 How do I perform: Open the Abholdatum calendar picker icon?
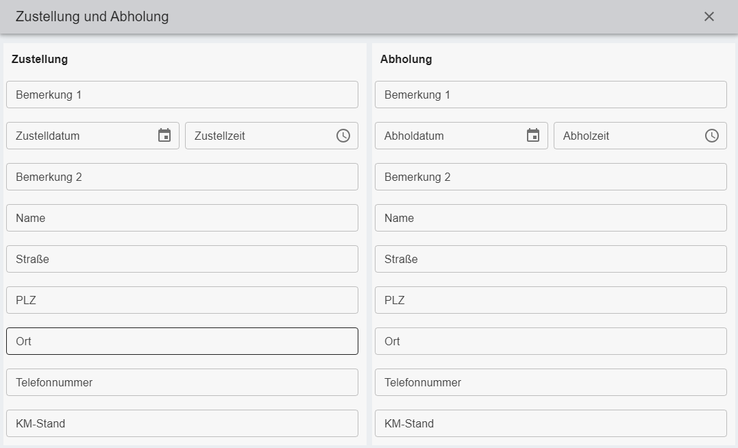pos(533,136)
